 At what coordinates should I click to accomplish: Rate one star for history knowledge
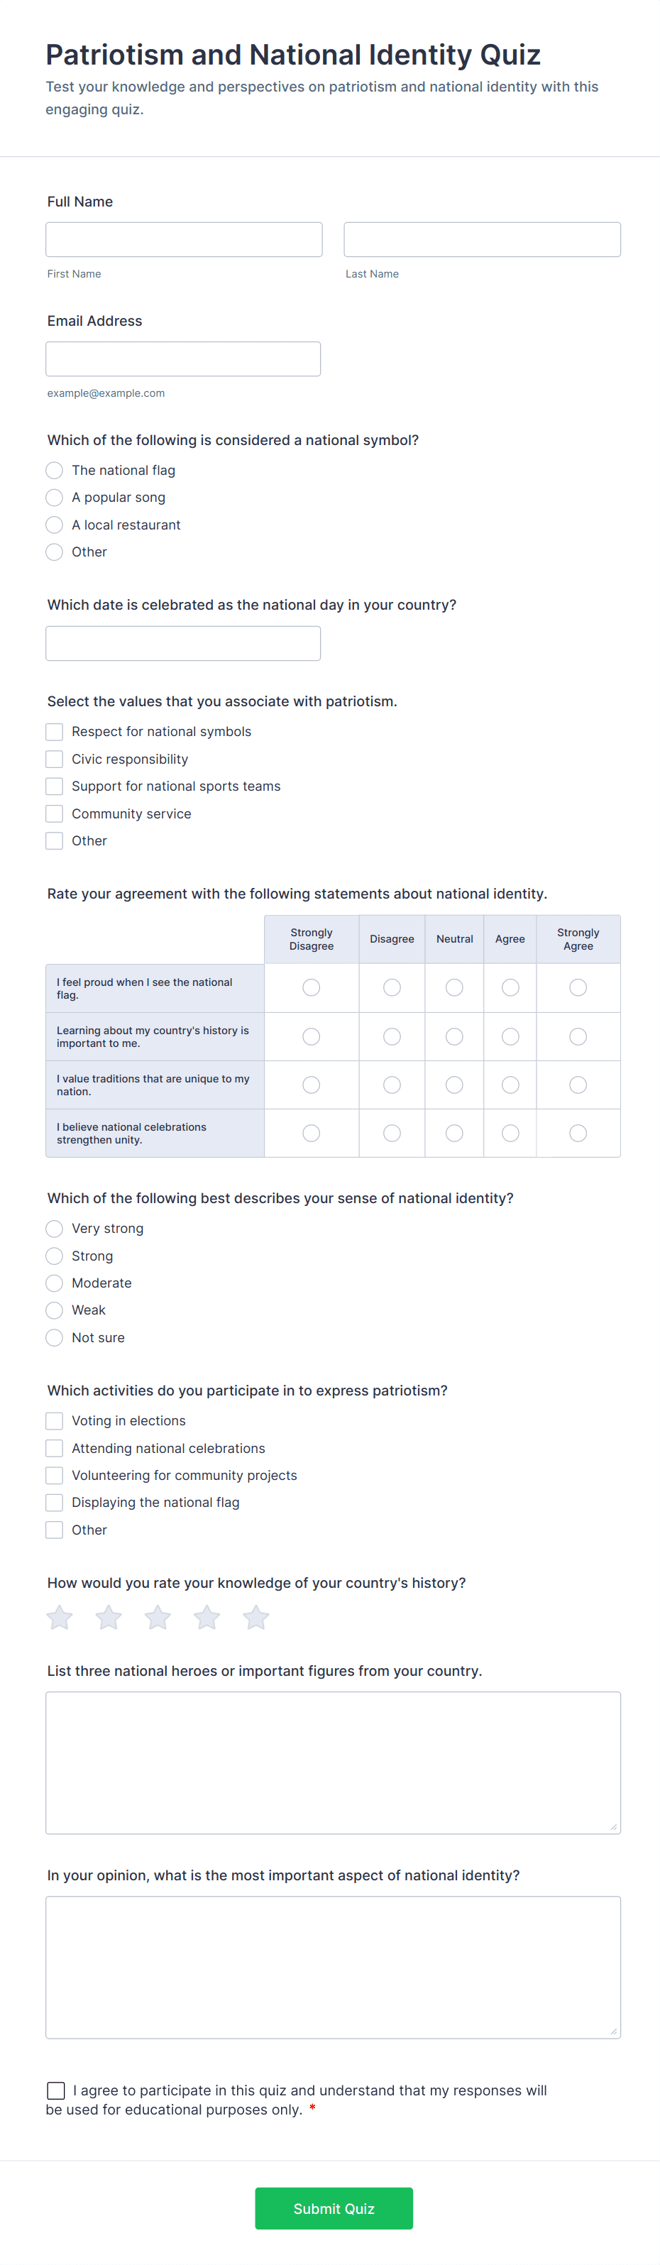click(x=59, y=1617)
